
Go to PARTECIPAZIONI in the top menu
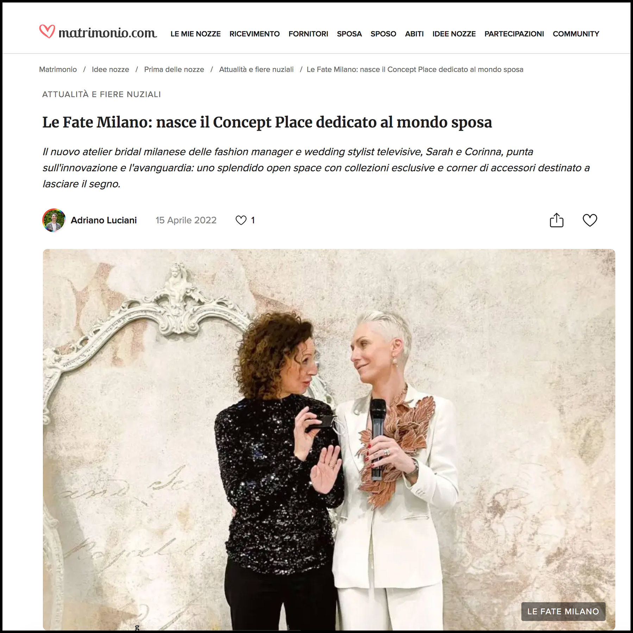tap(514, 34)
